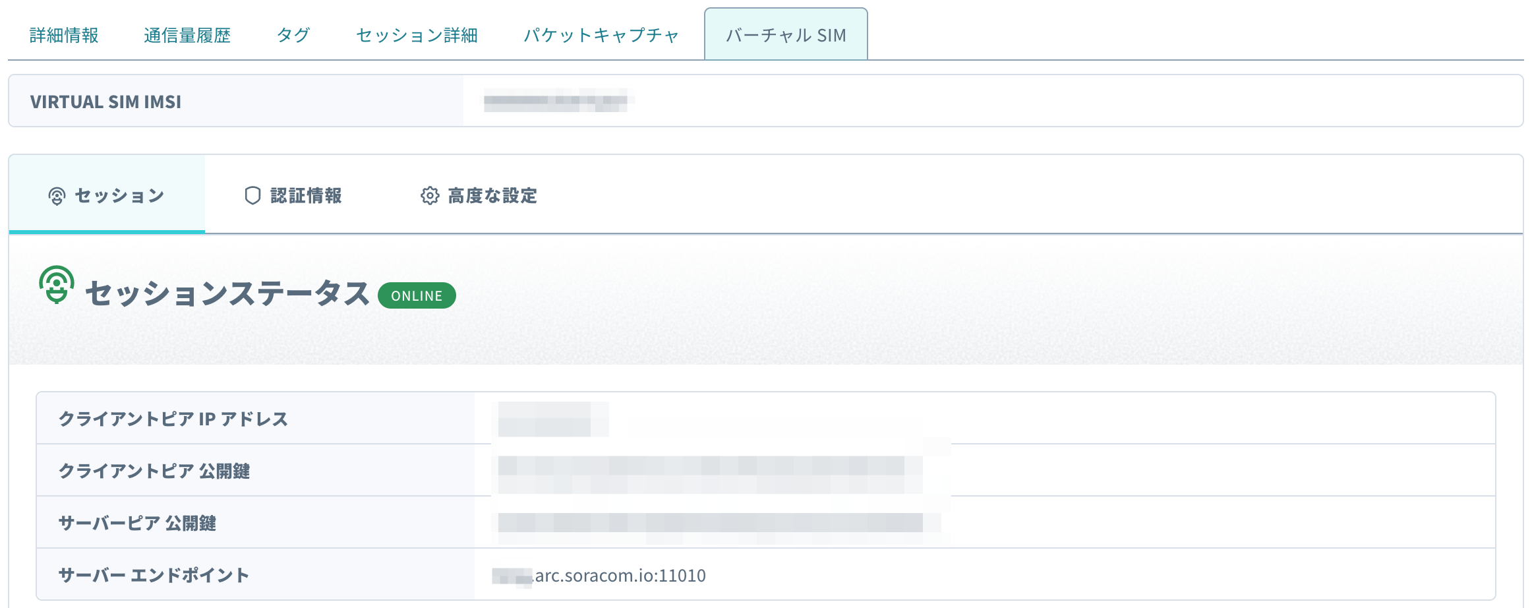This screenshot has width=1532, height=608.
Task: Go to the パケットキャプチャ tab
Action: tap(601, 35)
